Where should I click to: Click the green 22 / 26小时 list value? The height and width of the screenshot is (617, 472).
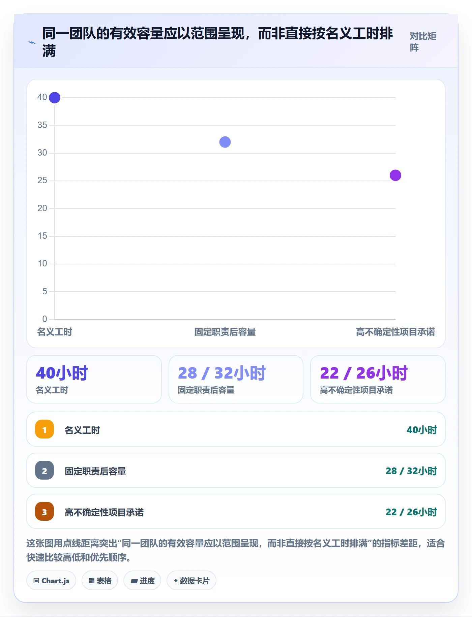[x=411, y=512]
